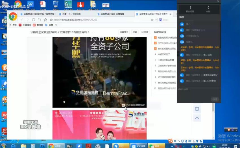Screen dimensions: 240x148
Task: Click the Sogou input method S icon
Action: coord(171,141)
